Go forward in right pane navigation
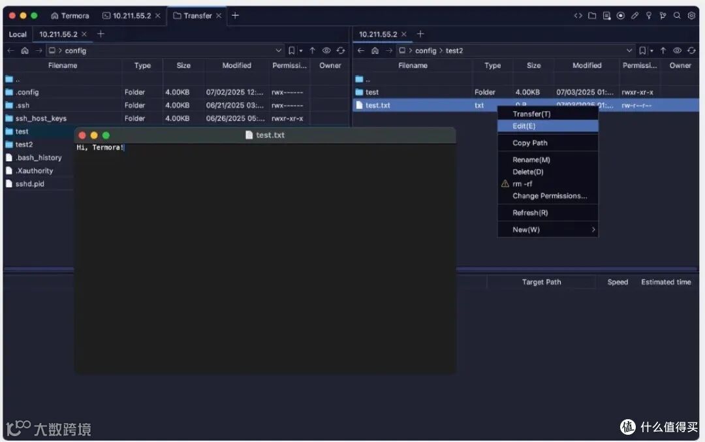The width and height of the screenshot is (705, 442). point(389,51)
